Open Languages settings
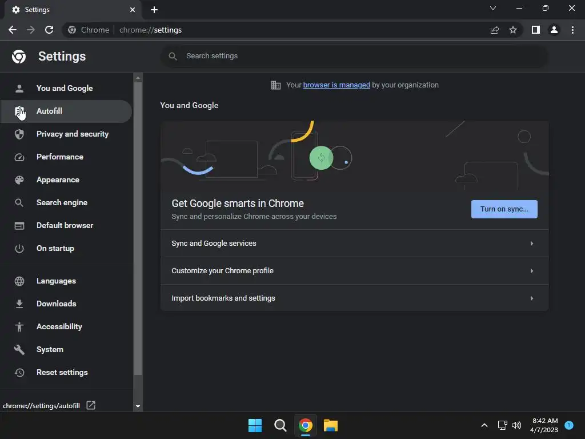 [x=66, y=281]
